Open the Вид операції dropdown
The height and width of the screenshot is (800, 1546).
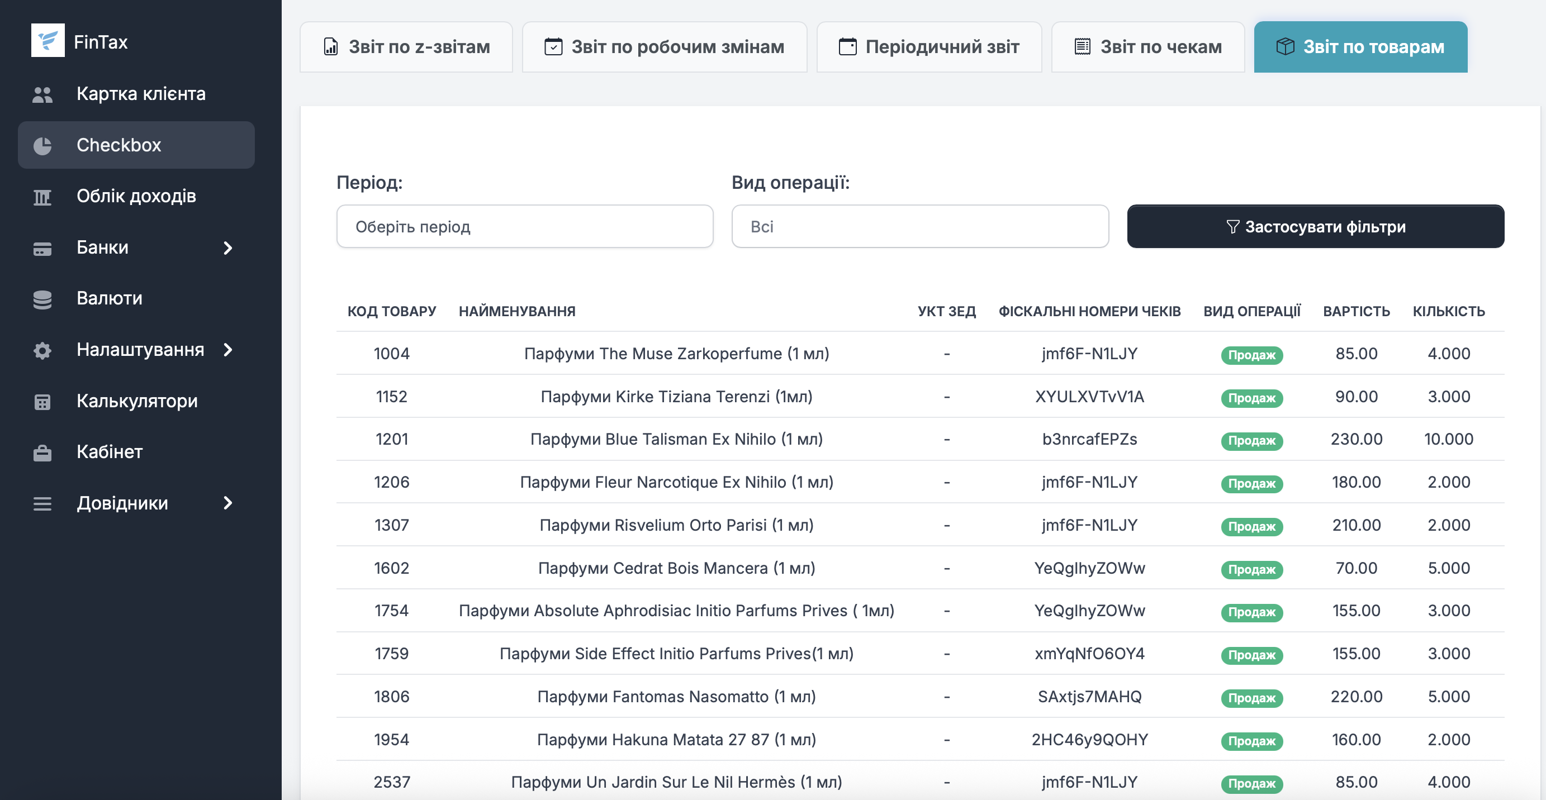pyautogui.click(x=919, y=227)
